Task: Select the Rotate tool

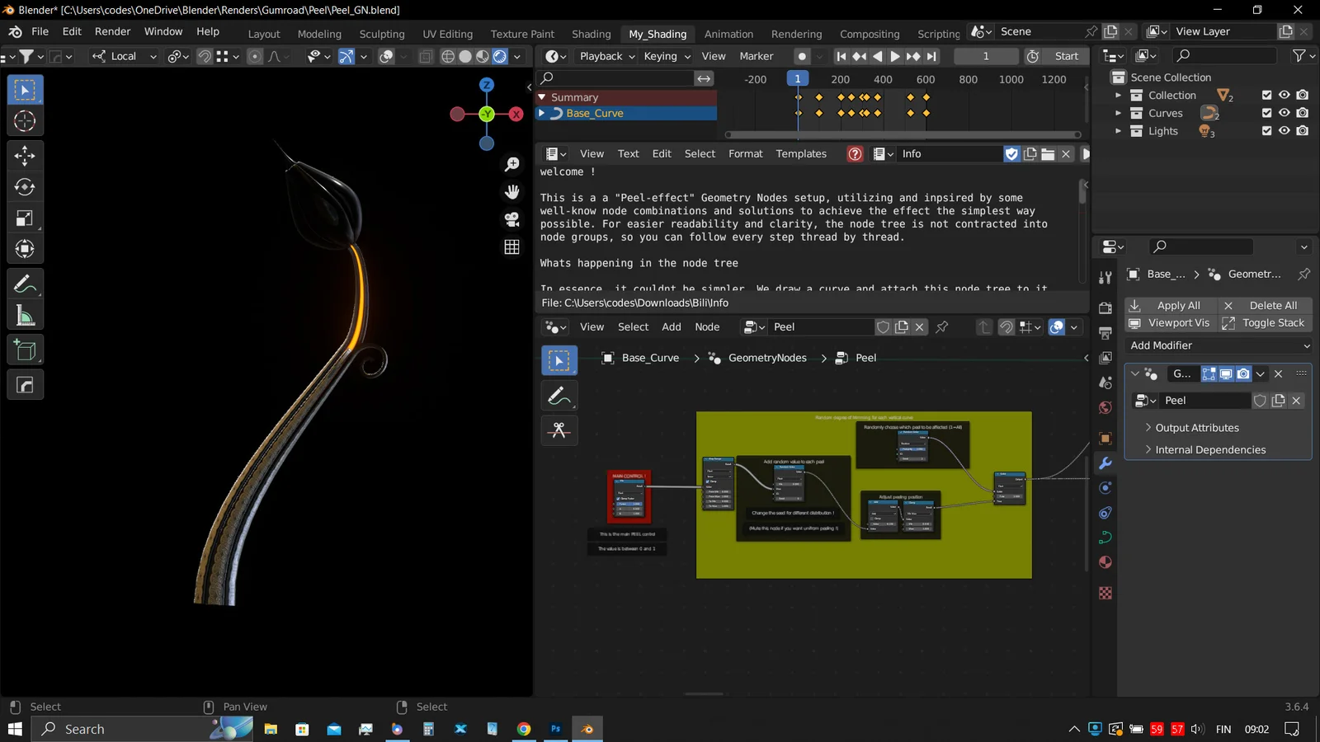Action: (x=26, y=186)
